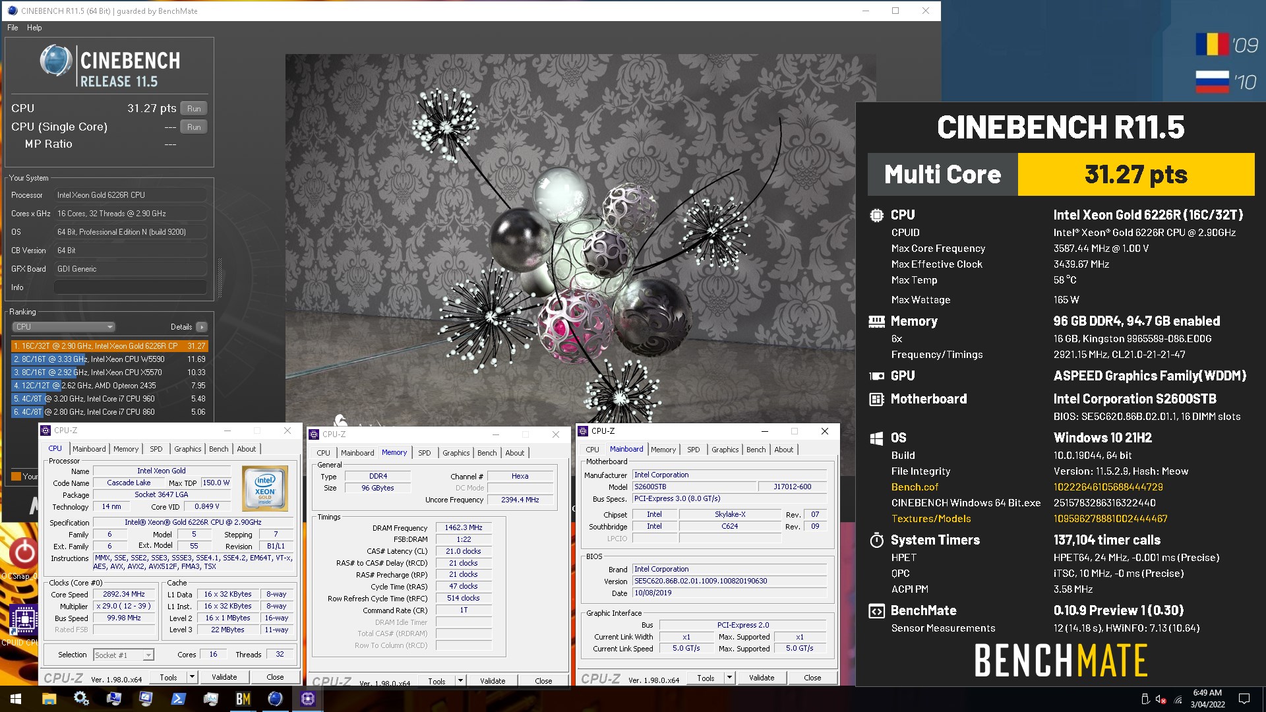Expand the Tools arrow in the CPU-Z Memory window
This screenshot has width=1266, height=712.
460,681
